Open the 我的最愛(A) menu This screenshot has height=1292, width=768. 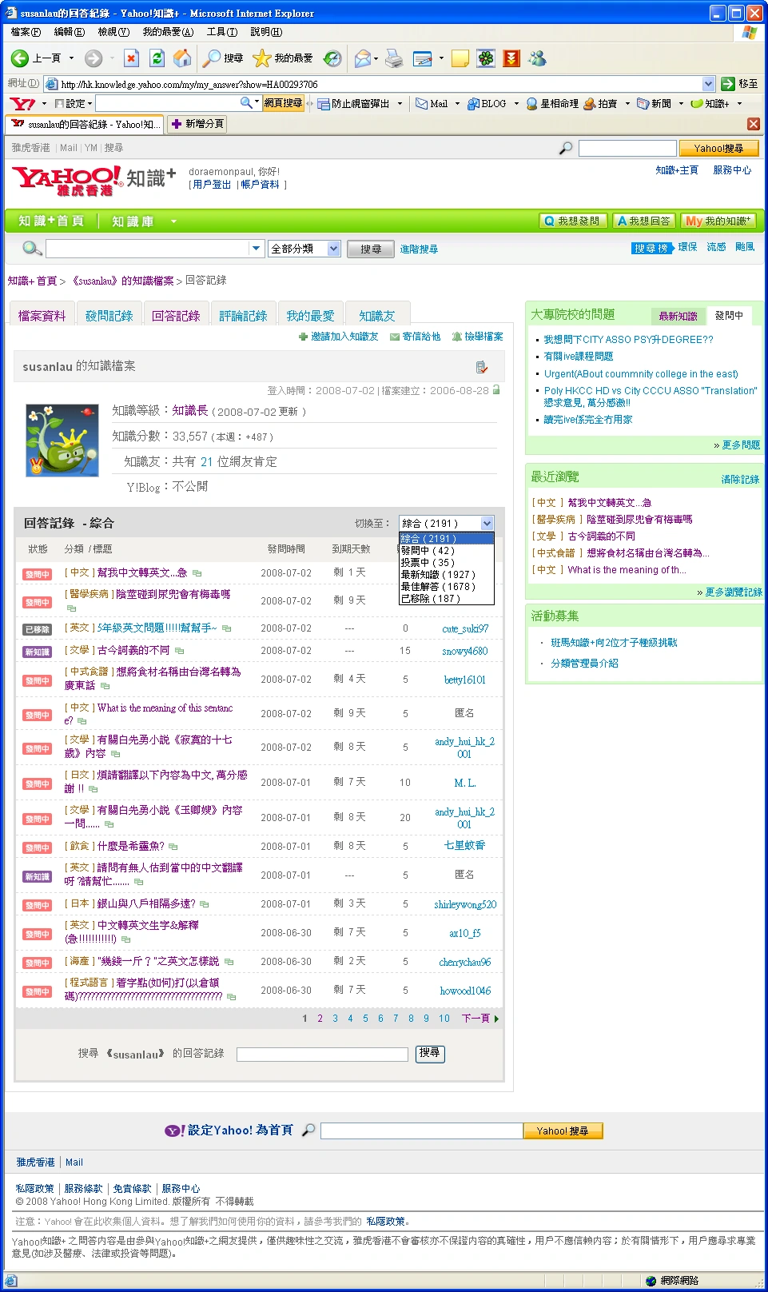[x=168, y=32]
